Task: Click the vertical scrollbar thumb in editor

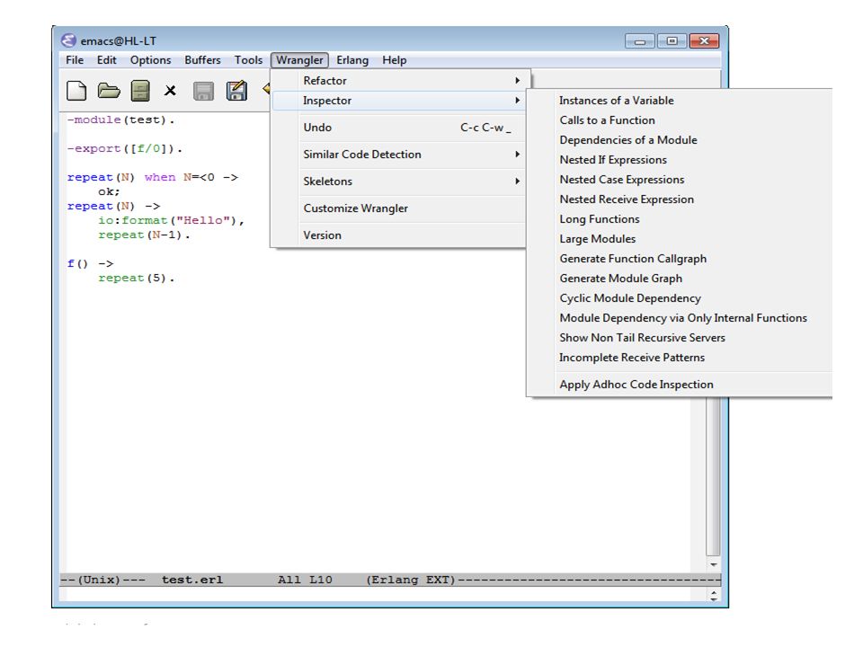Action: pos(713,476)
